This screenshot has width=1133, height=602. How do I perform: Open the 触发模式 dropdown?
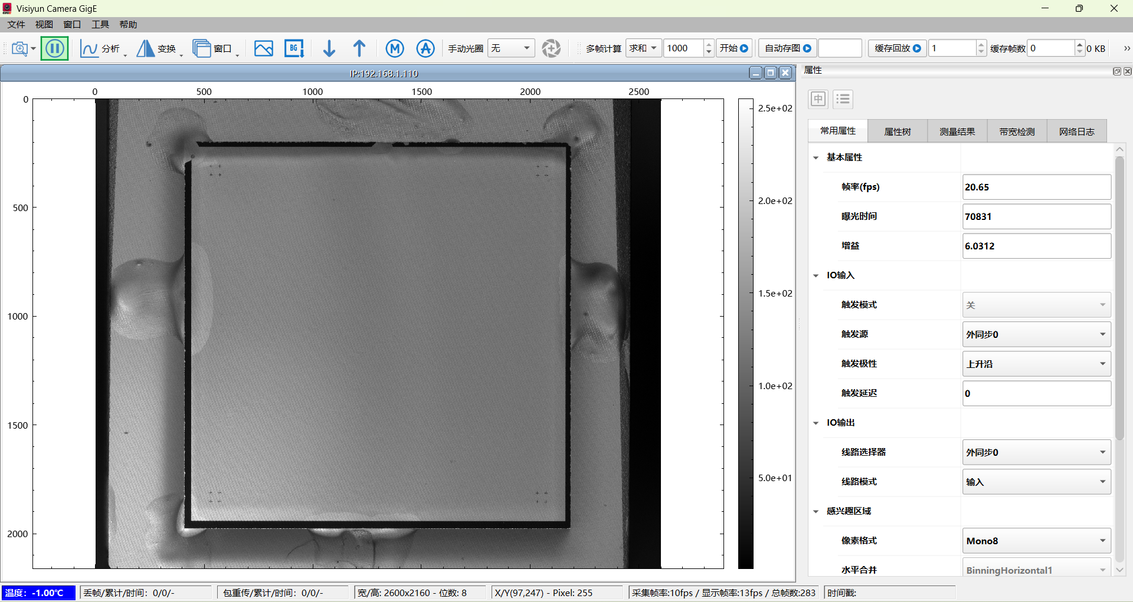(1037, 305)
